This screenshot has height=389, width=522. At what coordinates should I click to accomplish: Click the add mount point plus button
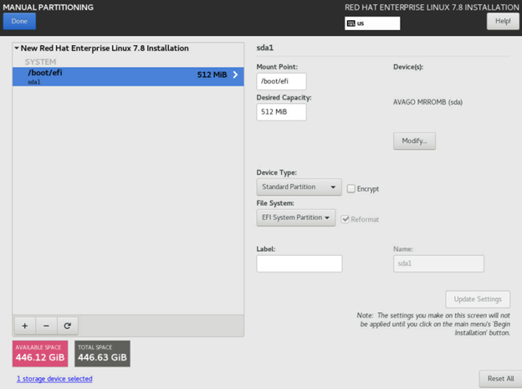pos(24,325)
